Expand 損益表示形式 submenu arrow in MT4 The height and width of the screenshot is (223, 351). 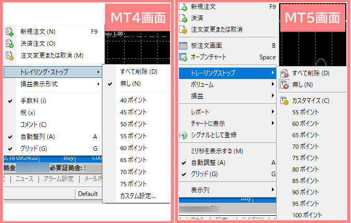coord(98,84)
